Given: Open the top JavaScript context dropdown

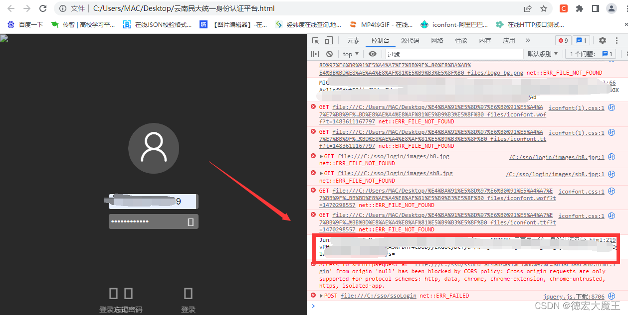Looking at the screenshot, I should (x=351, y=54).
